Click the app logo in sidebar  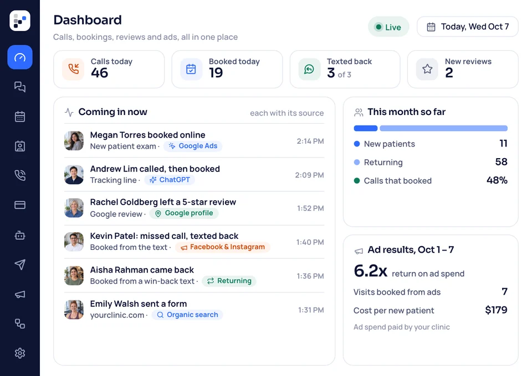pyautogui.click(x=20, y=20)
